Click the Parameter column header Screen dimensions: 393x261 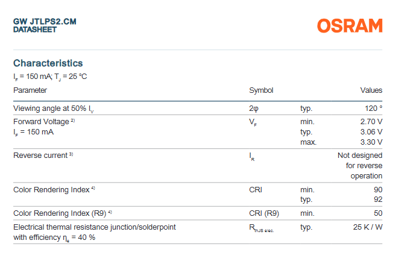point(30,90)
